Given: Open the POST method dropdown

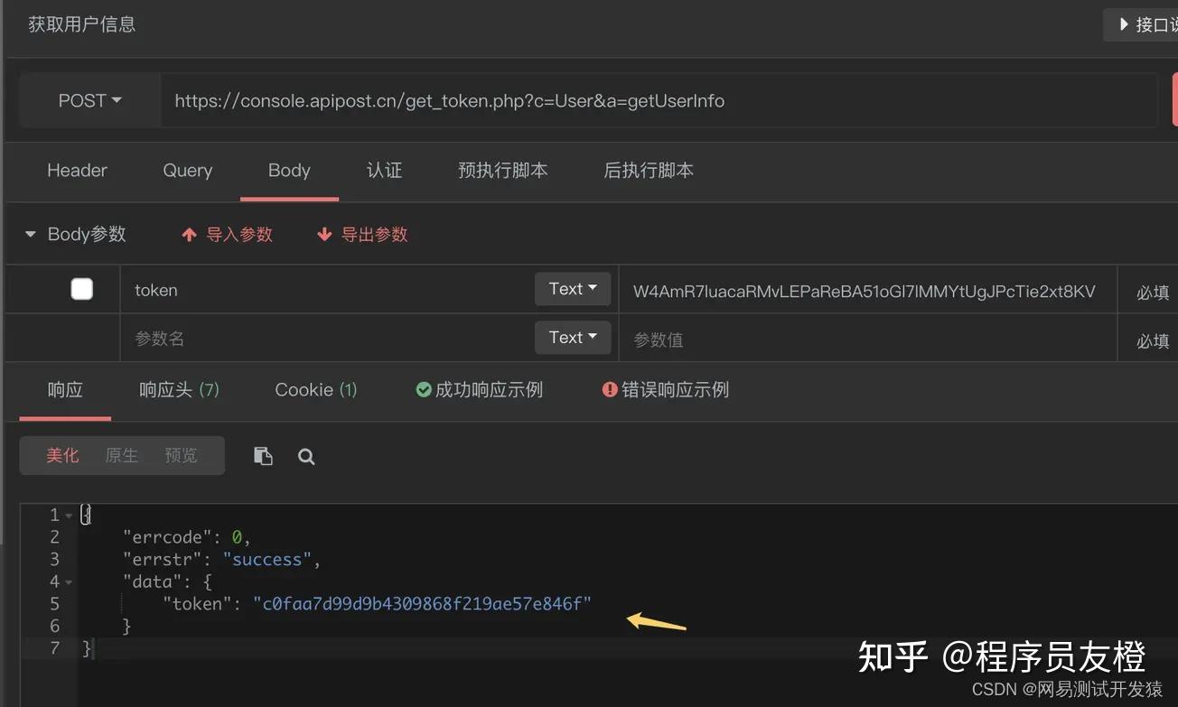Looking at the screenshot, I should point(89,100).
